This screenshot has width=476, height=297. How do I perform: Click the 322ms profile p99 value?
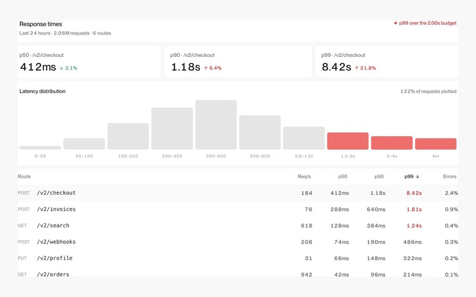(x=412, y=258)
